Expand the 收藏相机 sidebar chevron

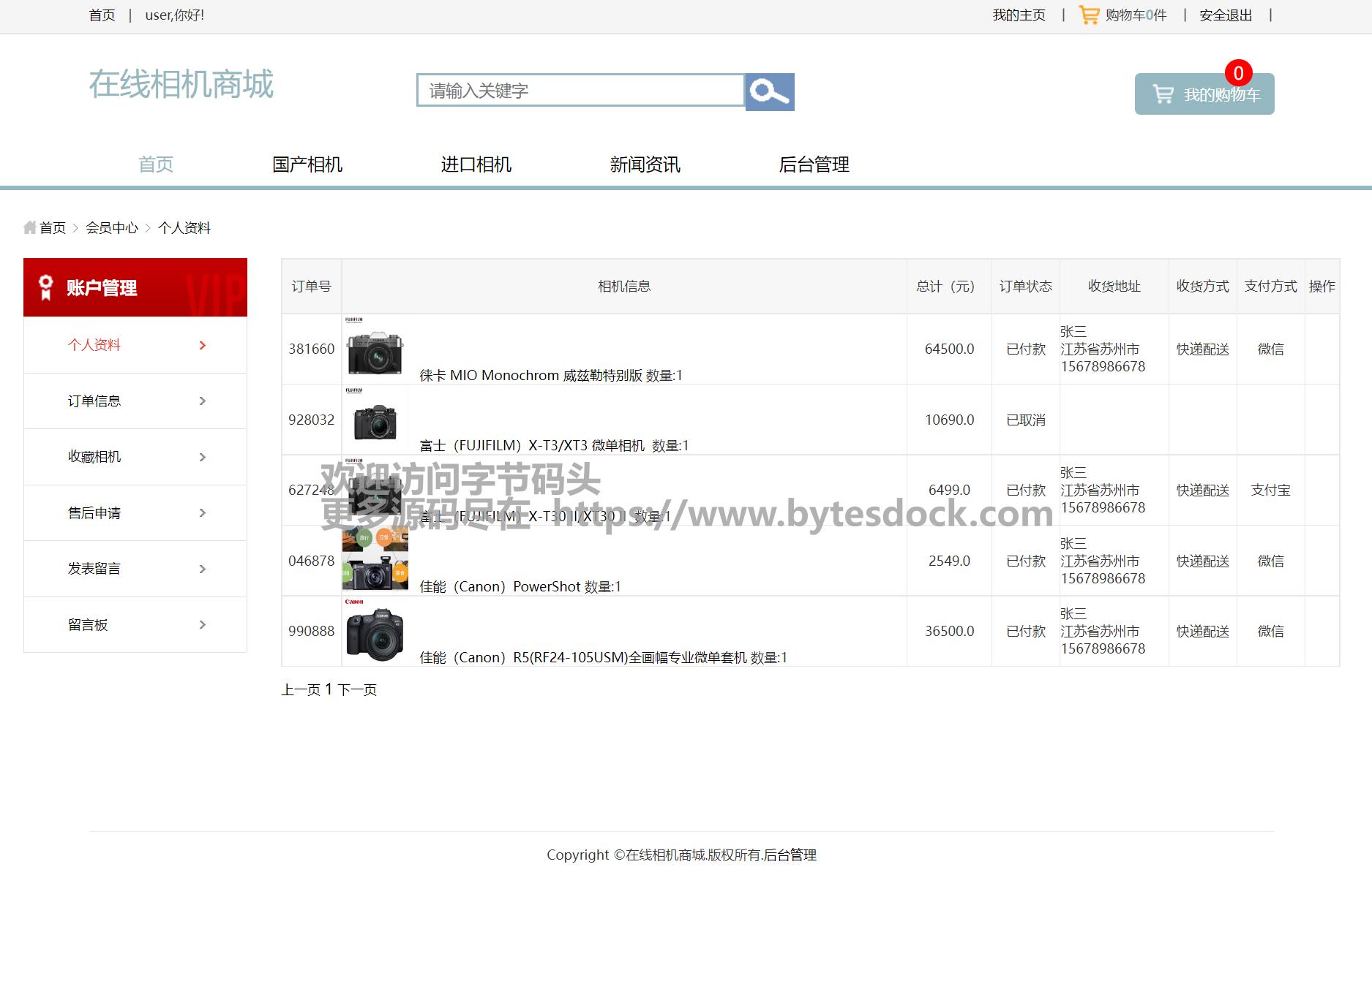[203, 457]
